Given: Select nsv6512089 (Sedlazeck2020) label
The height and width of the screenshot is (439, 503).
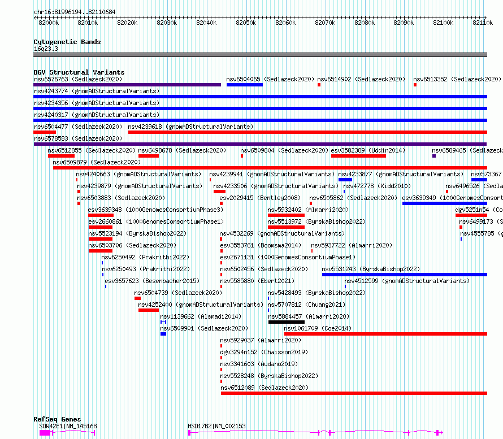Looking at the screenshot, I should (264, 388).
